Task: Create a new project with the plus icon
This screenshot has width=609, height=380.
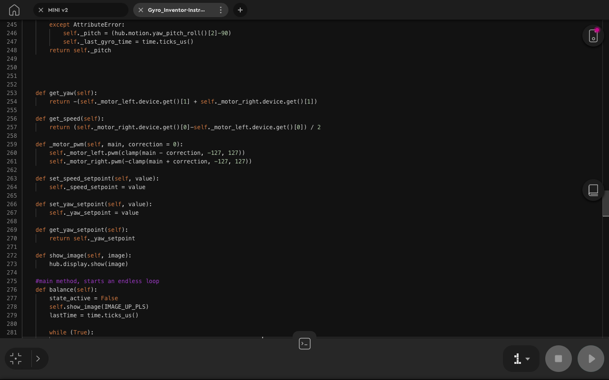Action: point(240,9)
